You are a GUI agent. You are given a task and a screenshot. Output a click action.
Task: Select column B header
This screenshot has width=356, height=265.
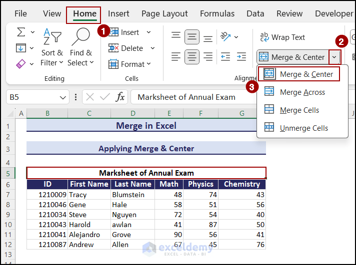[x=47, y=113]
